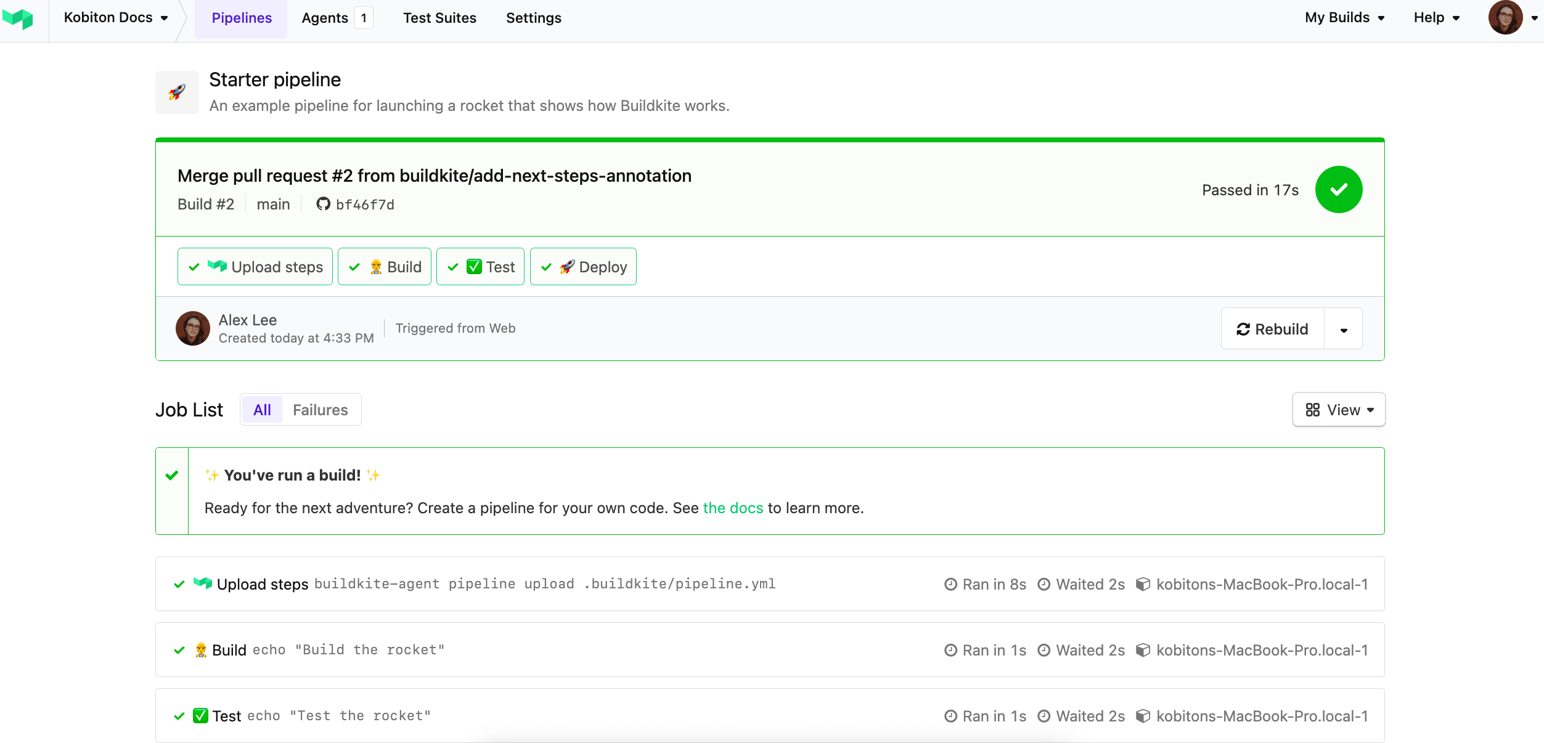
Task: Click agent cube icon on Upload steps row
Action: point(1143,584)
